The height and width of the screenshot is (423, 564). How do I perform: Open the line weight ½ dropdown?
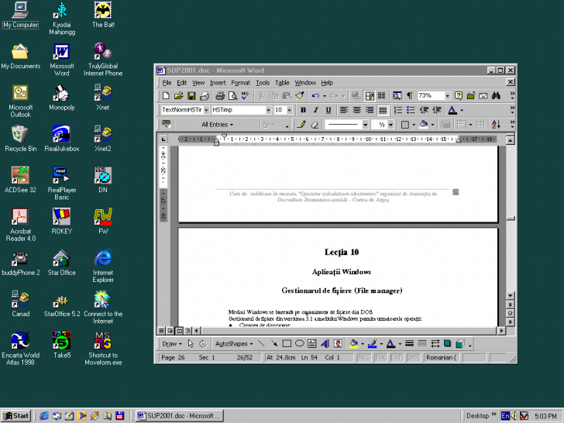pos(390,125)
